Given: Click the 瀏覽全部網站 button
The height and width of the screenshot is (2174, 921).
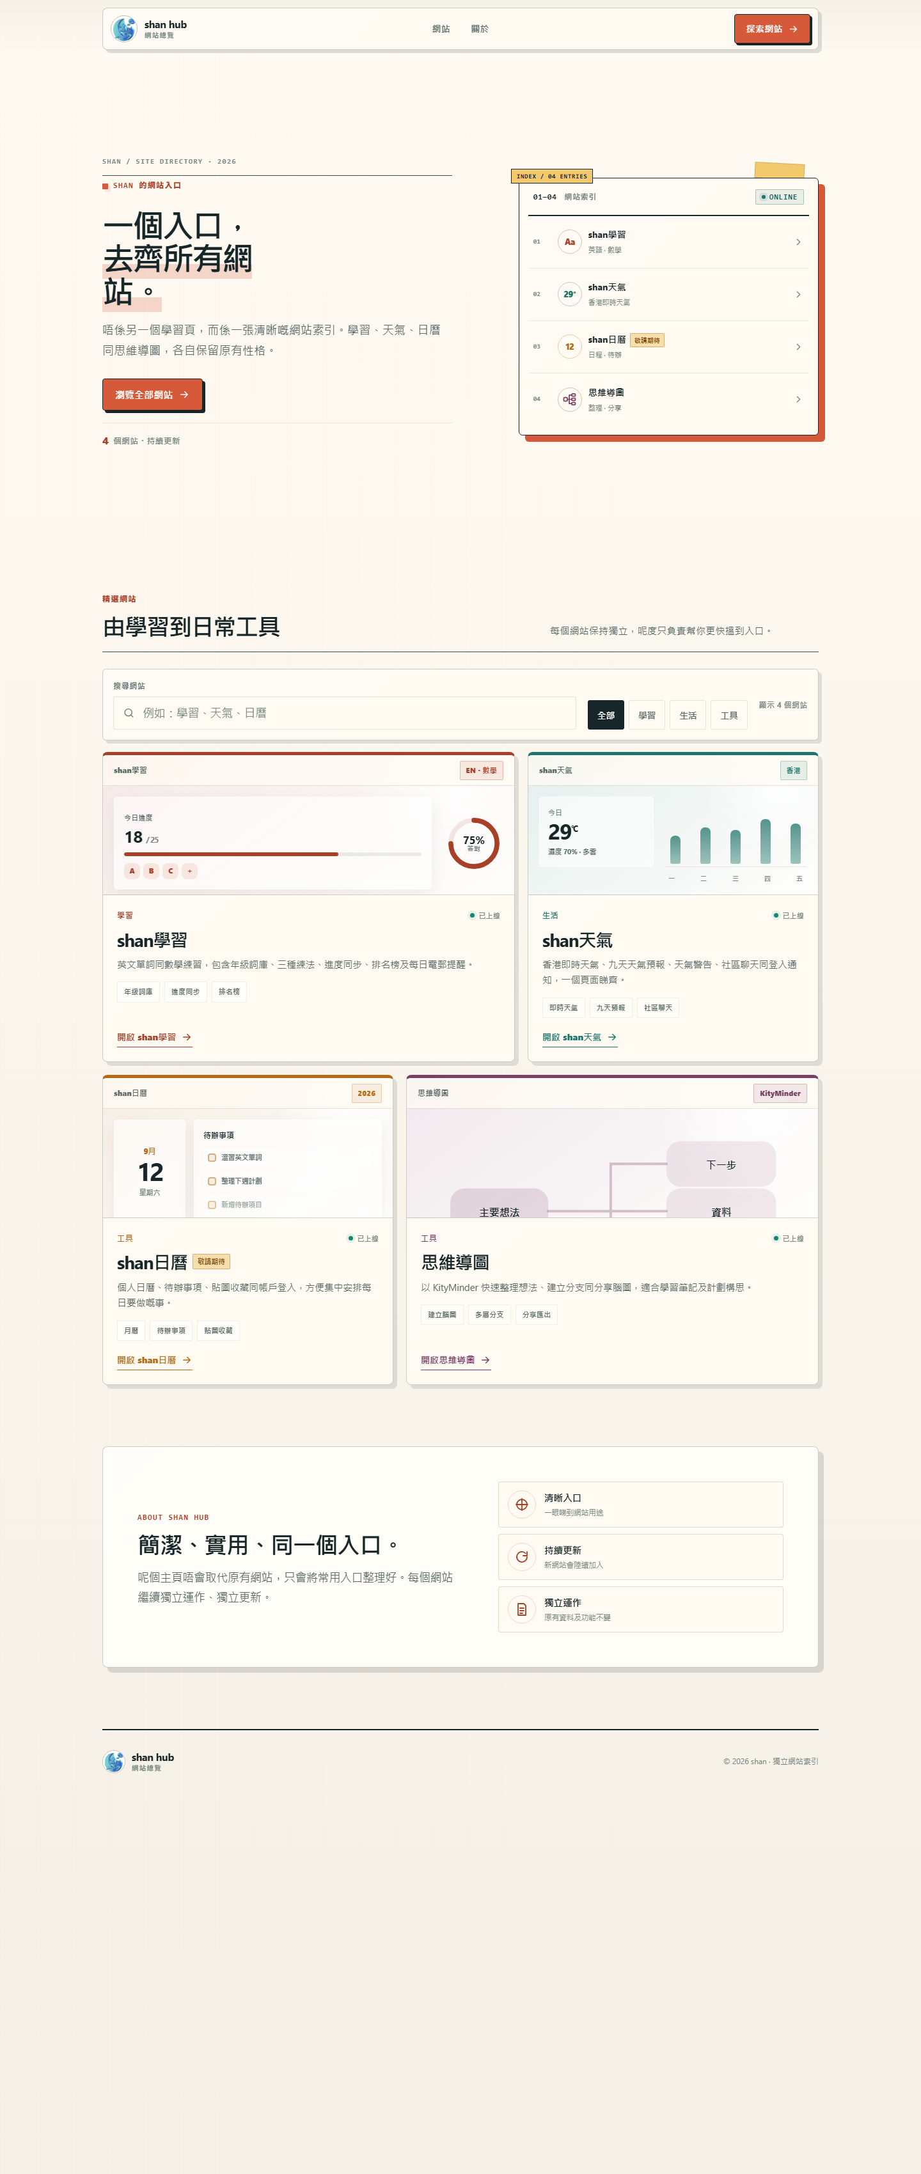Looking at the screenshot, I should click(152, 395).
